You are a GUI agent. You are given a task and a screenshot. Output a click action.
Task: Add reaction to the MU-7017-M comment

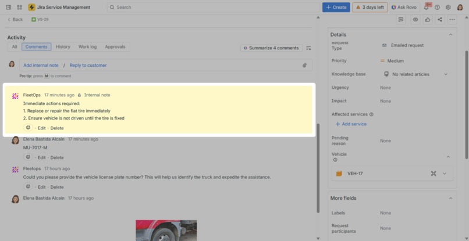coord(28,157)
